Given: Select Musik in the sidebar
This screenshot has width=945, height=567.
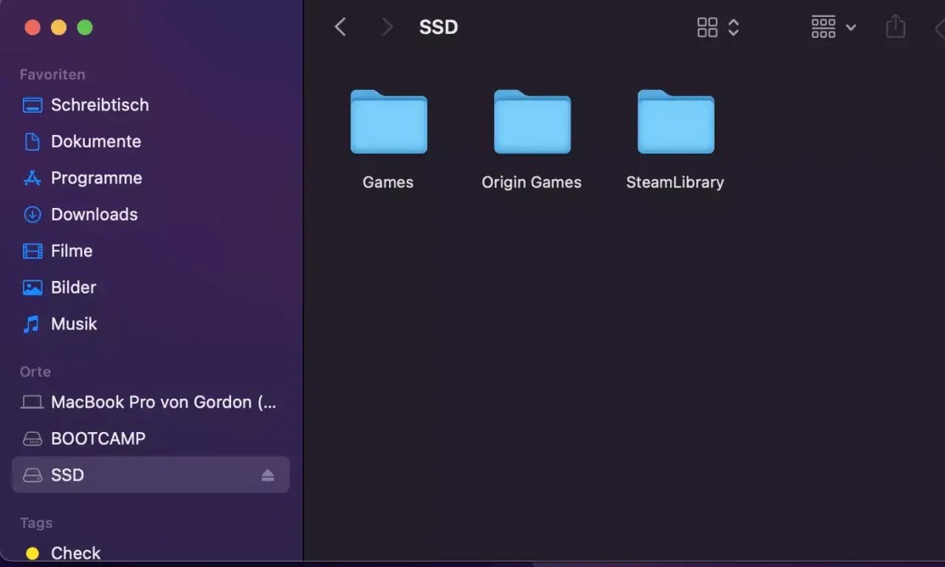Looking at the screenshot, I should [x=151, y=324].
